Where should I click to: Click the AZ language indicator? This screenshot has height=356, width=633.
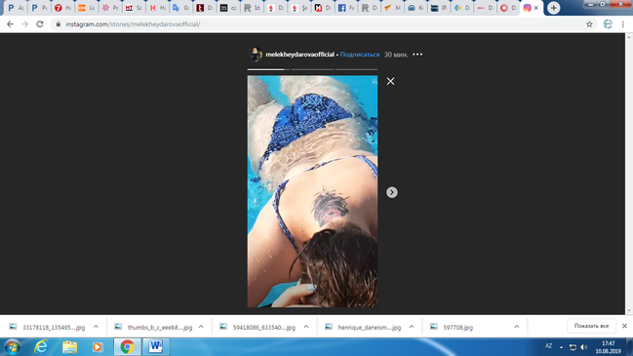548,346
